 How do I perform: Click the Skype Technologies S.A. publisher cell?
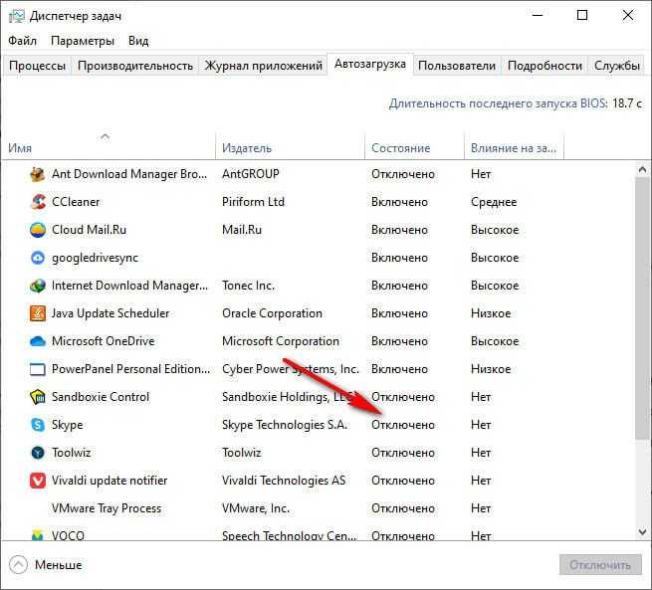[x=285, y=425]
